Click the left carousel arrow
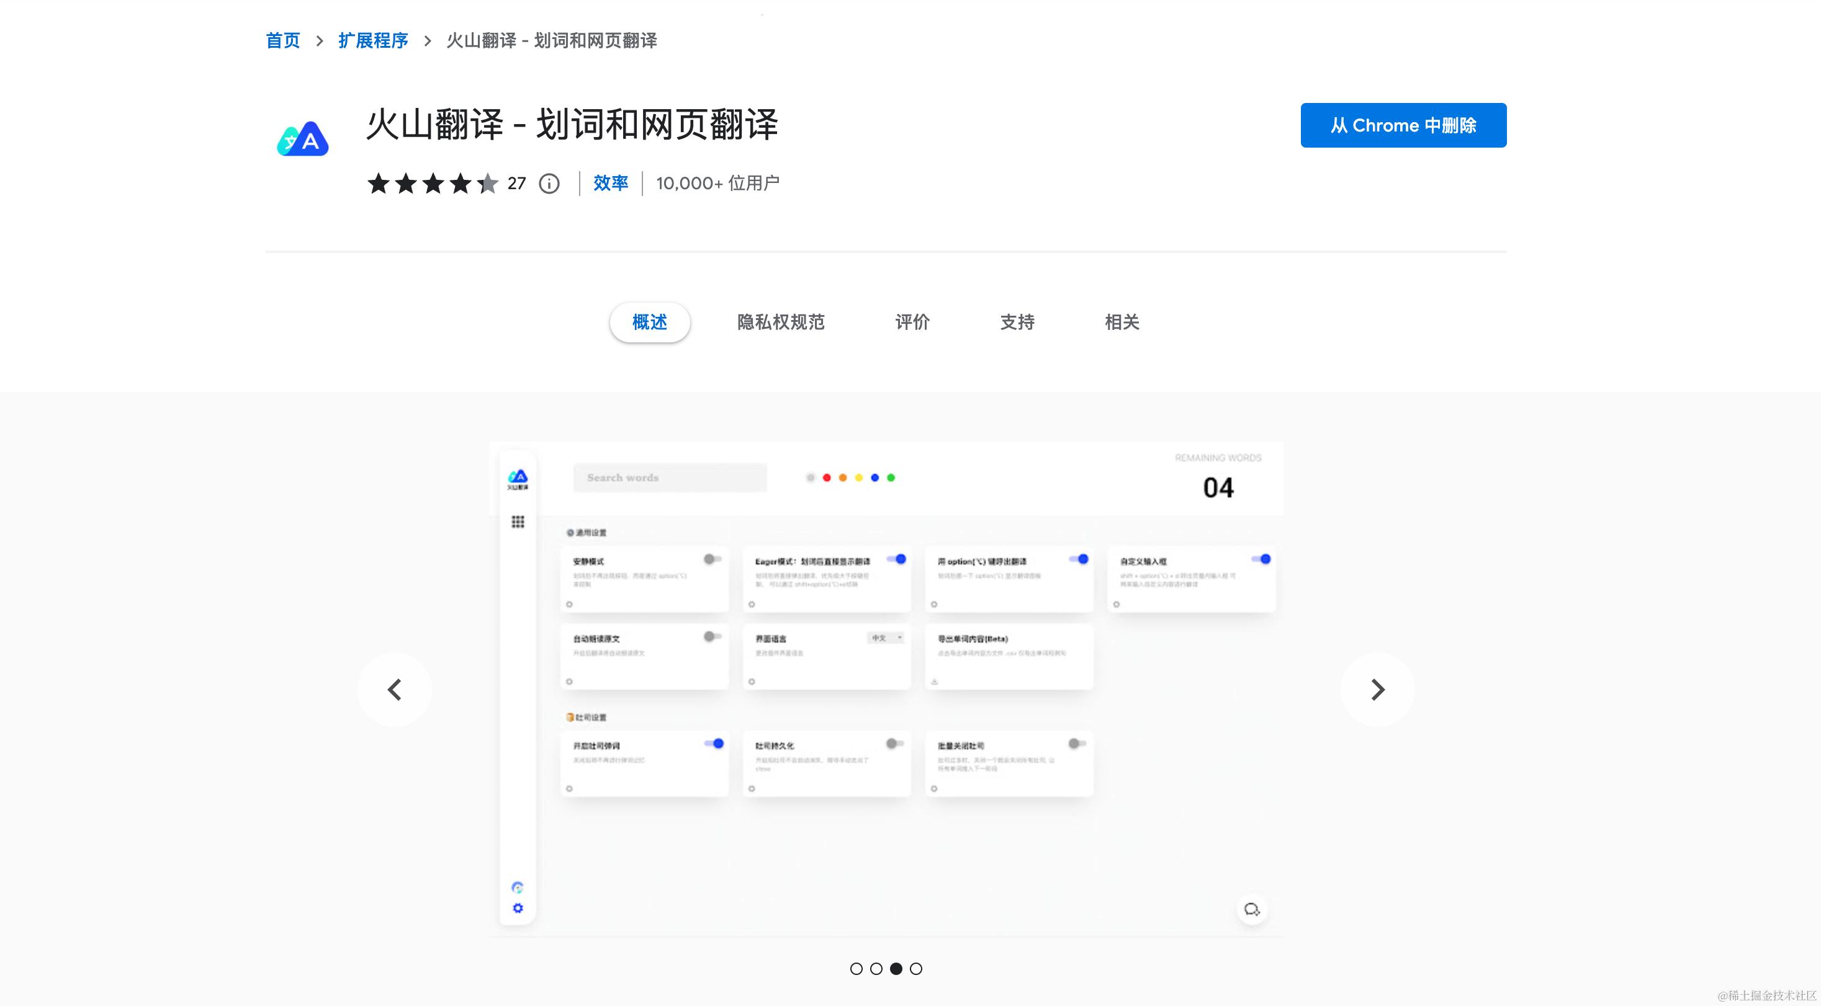Screen dimensions: 1821x1006 pos(395,689)
